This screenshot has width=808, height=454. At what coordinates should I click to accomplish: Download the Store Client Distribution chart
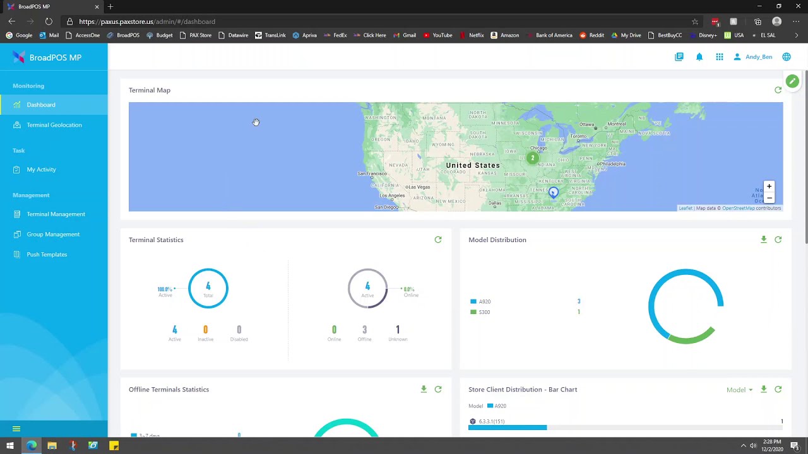tap(764, 390)
